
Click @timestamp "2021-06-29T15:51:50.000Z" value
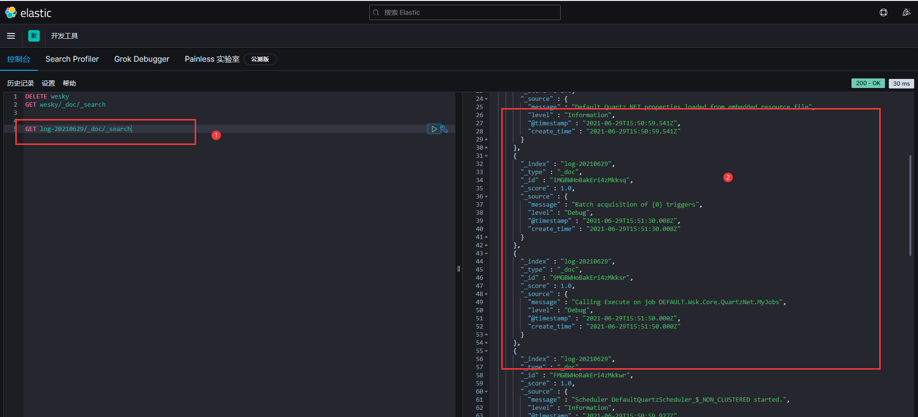tap(630, 318)
